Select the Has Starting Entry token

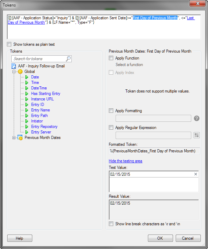(46, 94)
